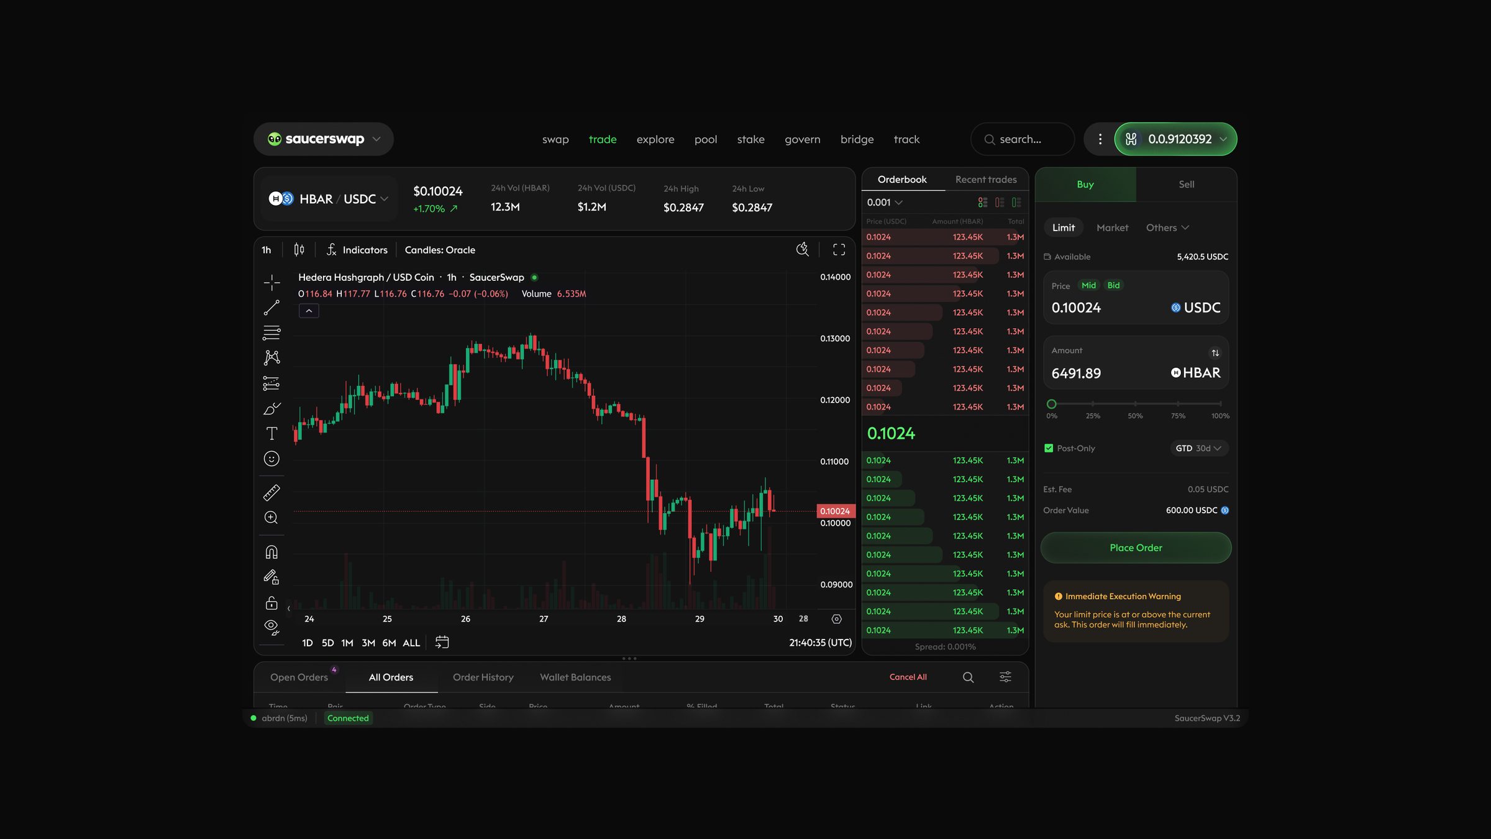Select the Text annotation tool
This screenshot has height=839, width=1491.
tap(271, 433)
